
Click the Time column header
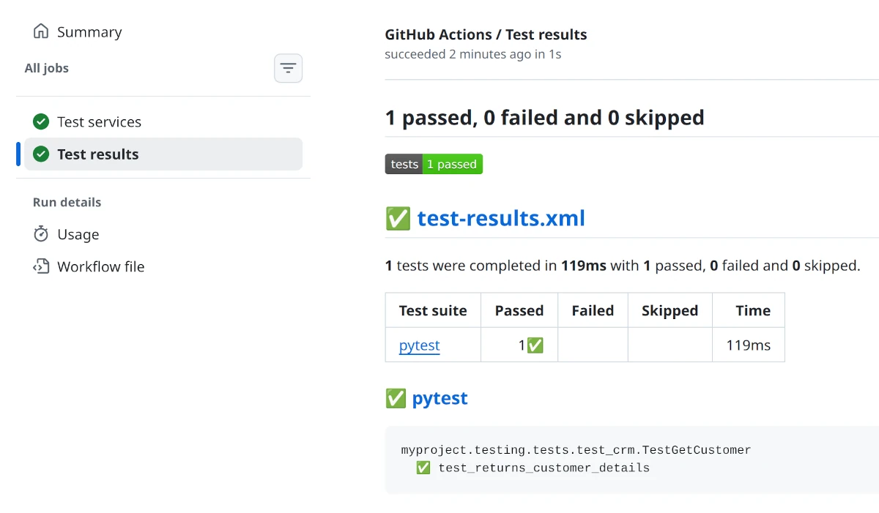pos(752,311)
